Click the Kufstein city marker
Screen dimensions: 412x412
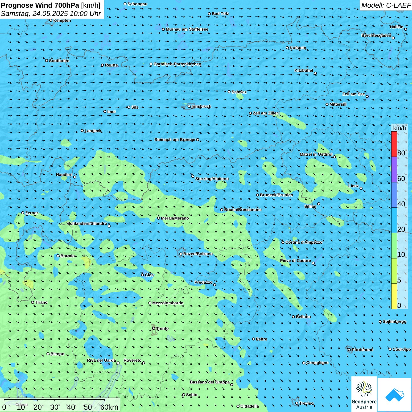[287, 48]
